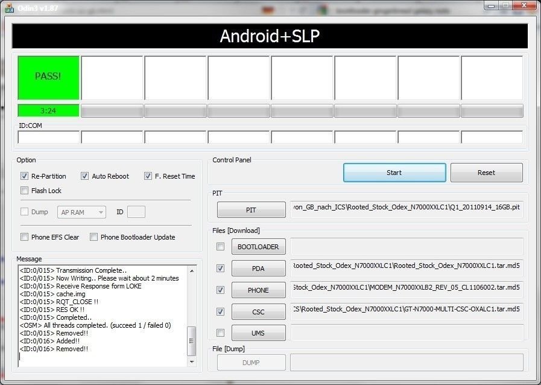Click the first ID:COM port field

(49, 137)
